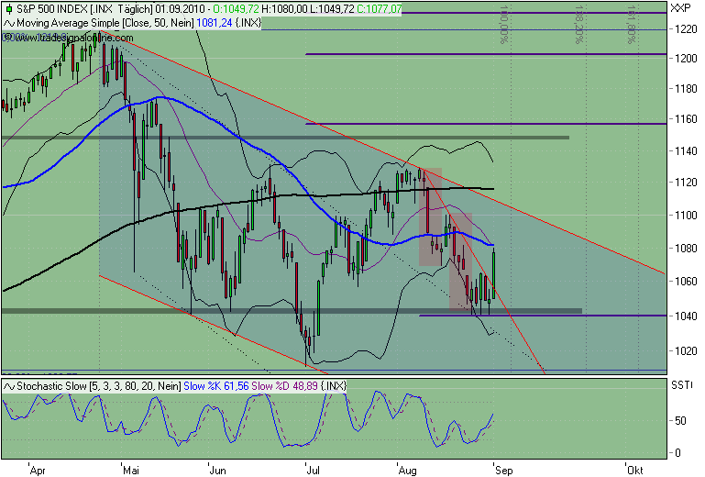Select the purple horizontal line near 1203
This screenshot has width=705, height=477.
pos(486,54)
